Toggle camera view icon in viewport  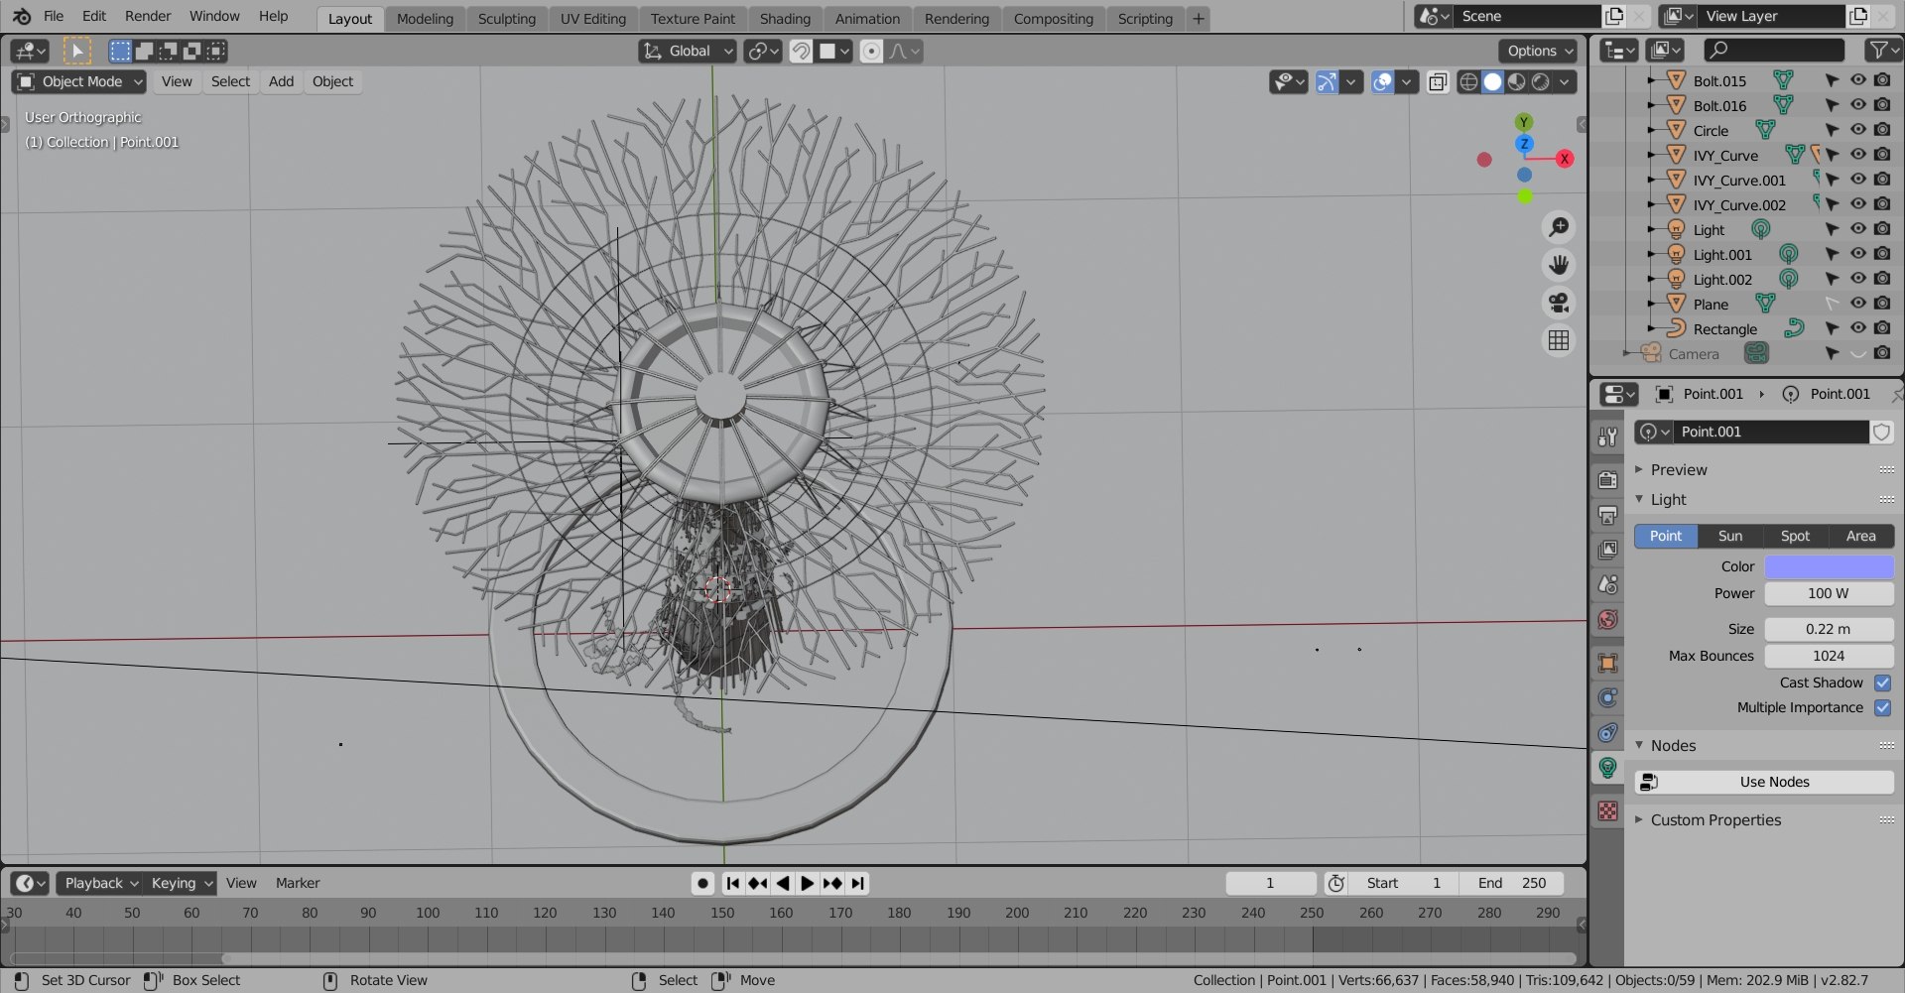(1559, 303)
